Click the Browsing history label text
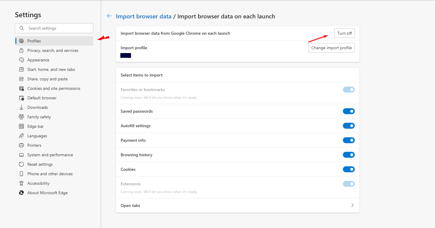 tap(136, 155)
